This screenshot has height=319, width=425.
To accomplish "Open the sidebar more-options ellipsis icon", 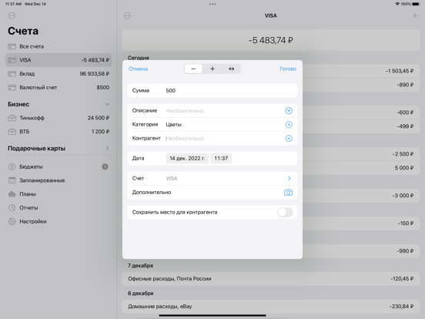I will point(12,15).
